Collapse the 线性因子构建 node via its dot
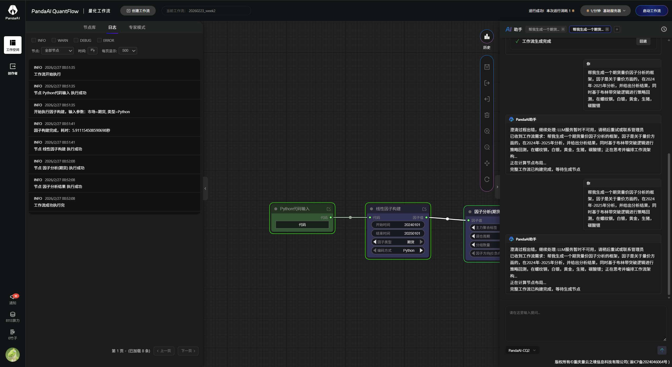Screen dimensions: 672x367 click(371, 209)
